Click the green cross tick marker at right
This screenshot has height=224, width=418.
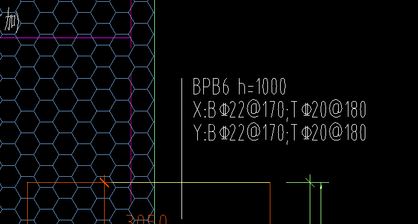tap(310, 182)
